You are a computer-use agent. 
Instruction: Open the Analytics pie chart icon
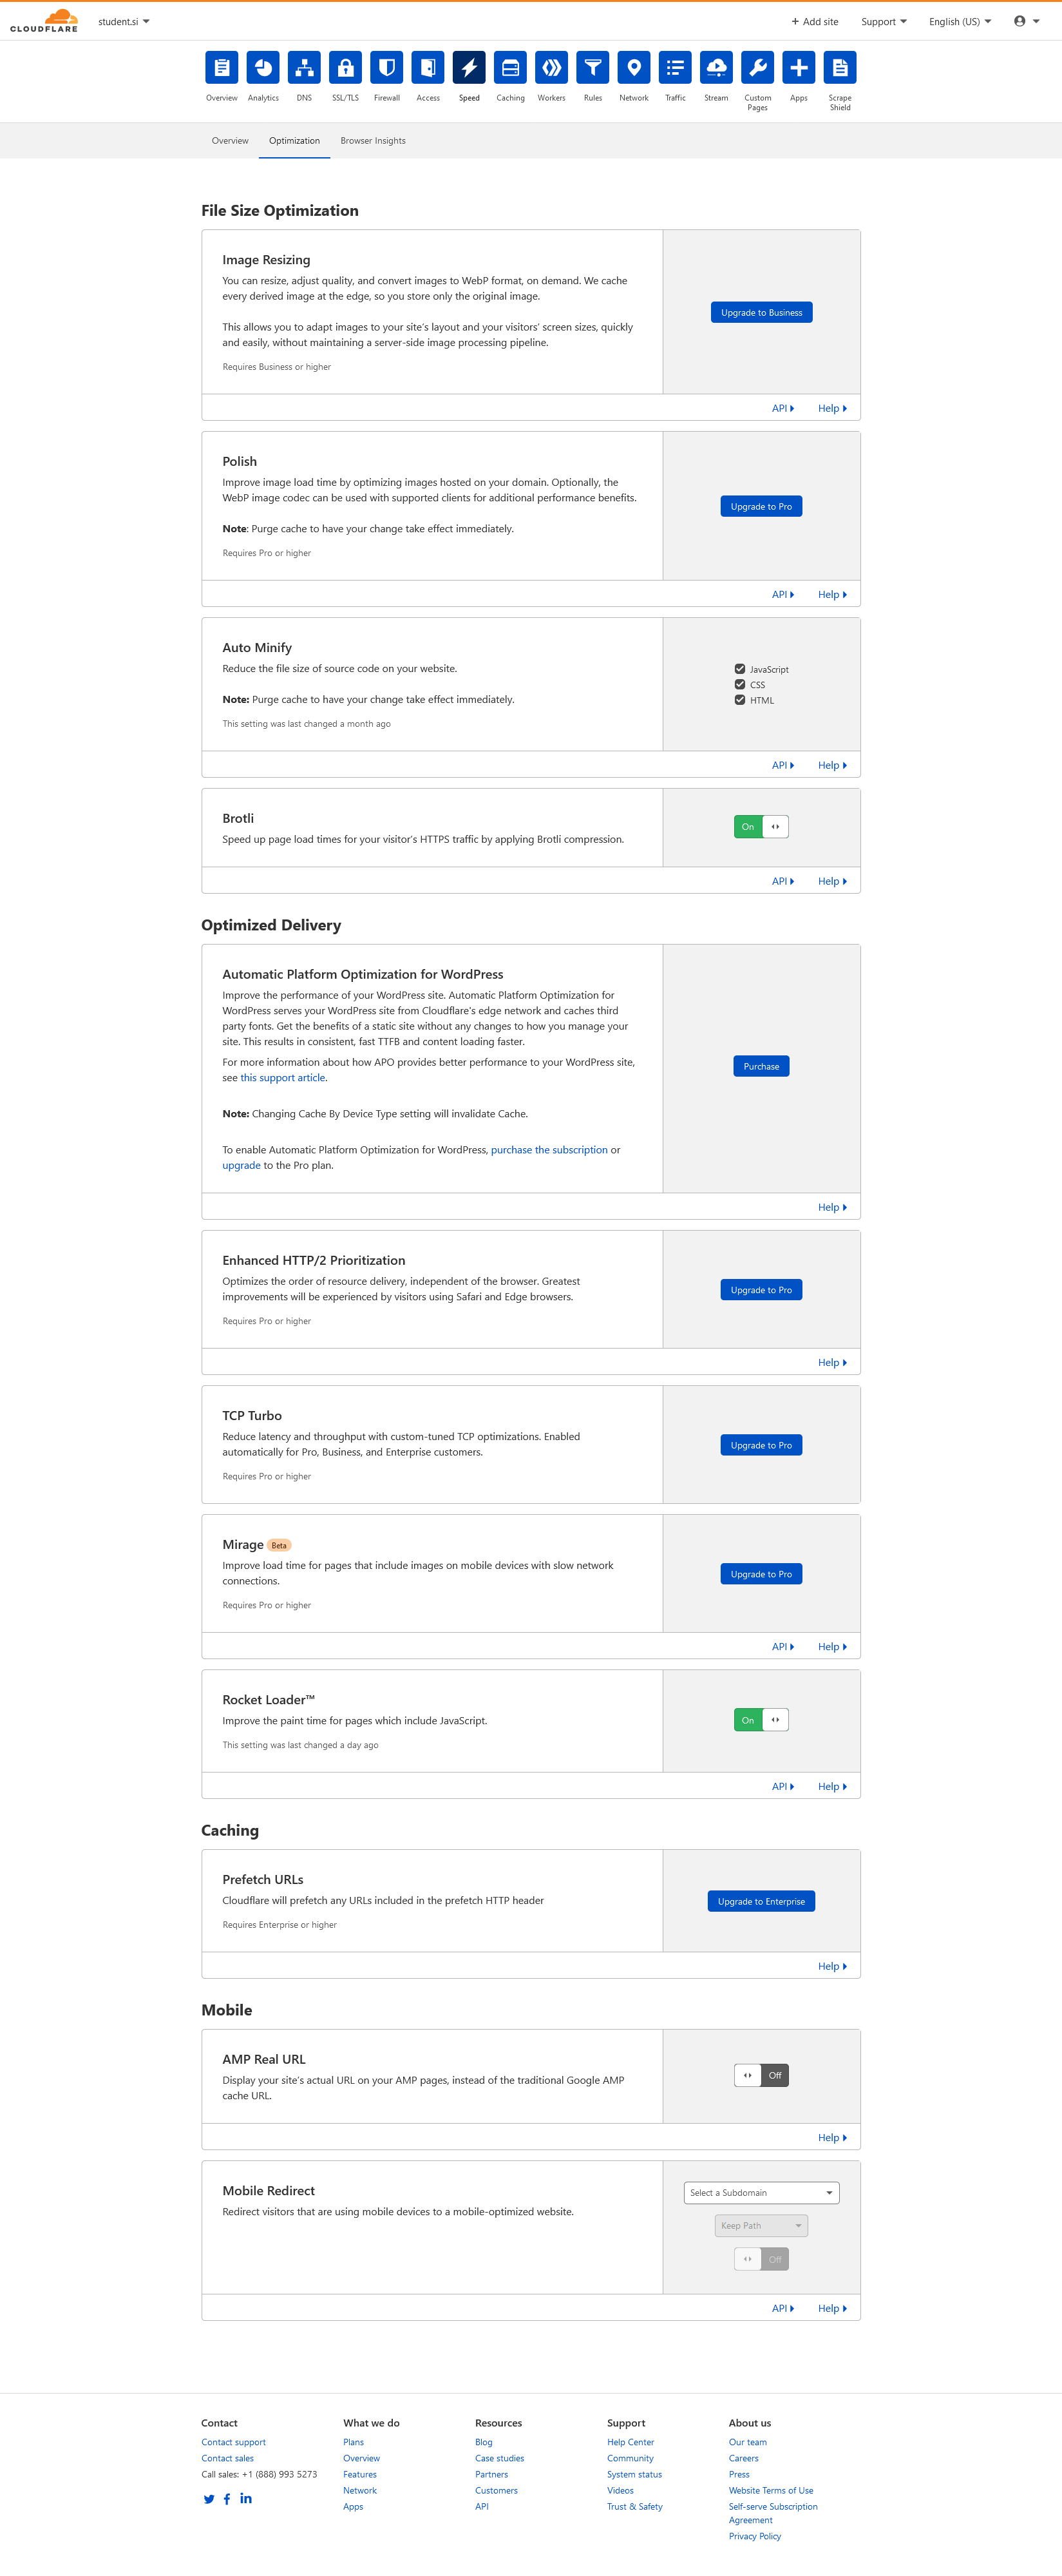tap(263, 68)
